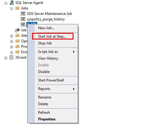Click the syspolicy_purge_history job icon

coord(23,19)
